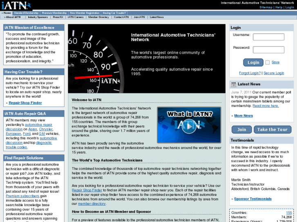Play the What is iATN video
297x222 pixels.
point(189,125)
